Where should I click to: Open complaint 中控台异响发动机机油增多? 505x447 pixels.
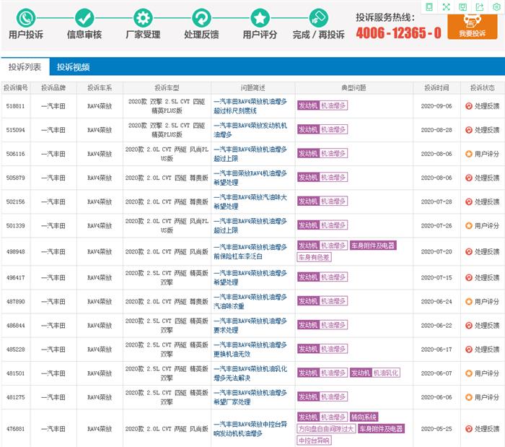coord(250,429)
